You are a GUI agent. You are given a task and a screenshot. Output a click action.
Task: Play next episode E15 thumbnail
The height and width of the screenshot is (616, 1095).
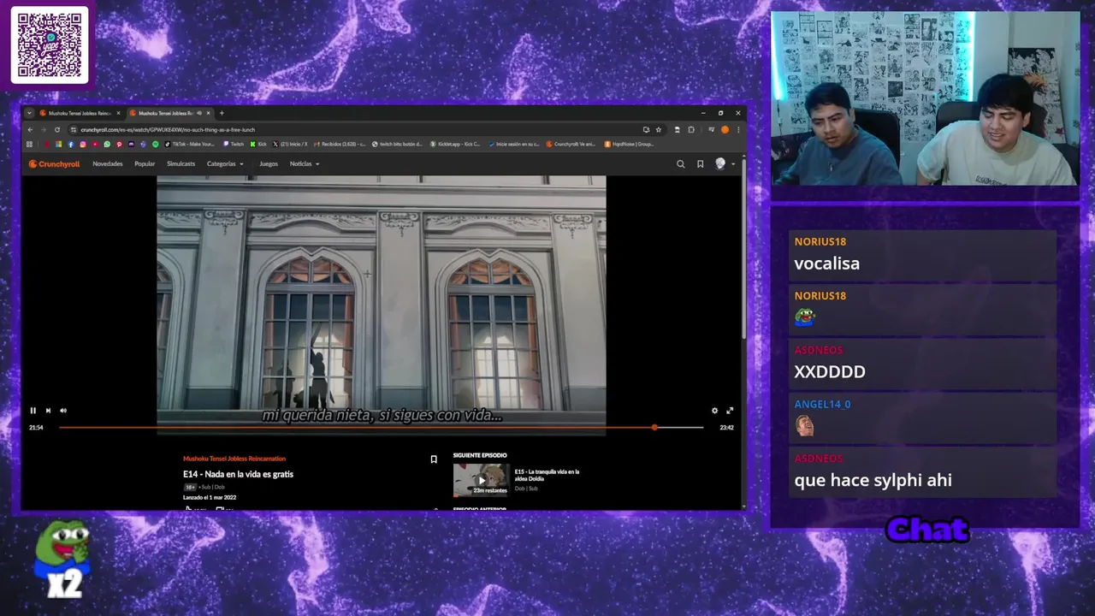pos(481,480)
